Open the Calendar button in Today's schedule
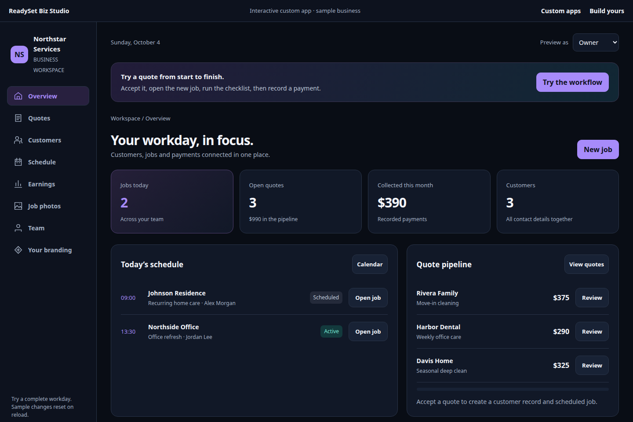Viewport: 633px width, 422px height. [370, 264]
